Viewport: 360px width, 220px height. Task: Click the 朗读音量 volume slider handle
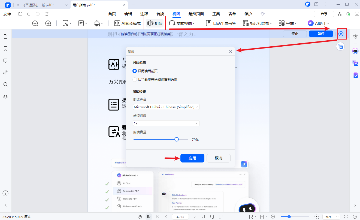point(177,139)
